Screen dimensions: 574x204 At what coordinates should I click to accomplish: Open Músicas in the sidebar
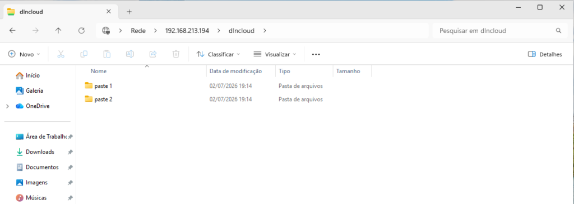coord(31,198)
